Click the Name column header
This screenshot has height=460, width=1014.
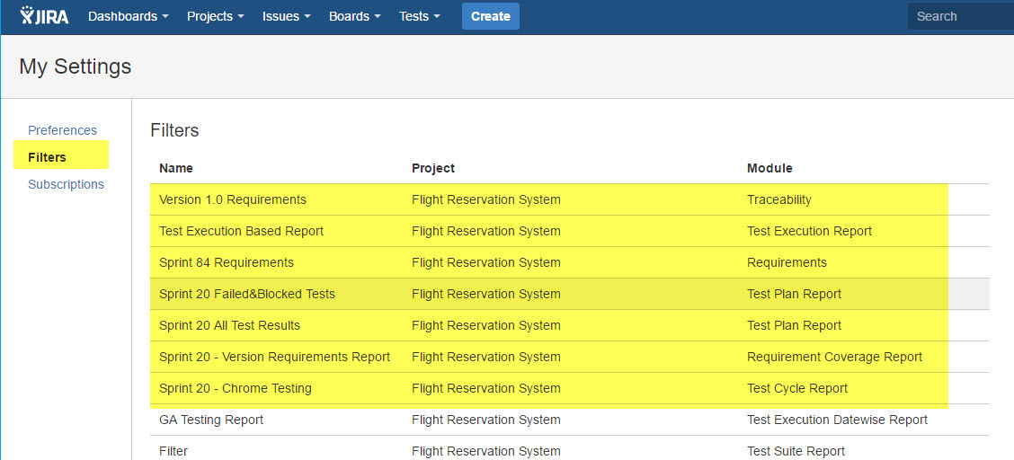(x=175, y=168)
